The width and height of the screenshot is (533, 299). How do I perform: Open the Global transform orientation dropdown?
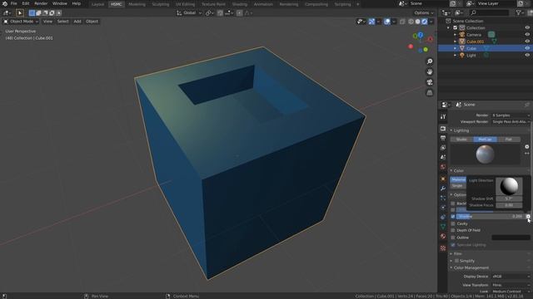[189, 13]
